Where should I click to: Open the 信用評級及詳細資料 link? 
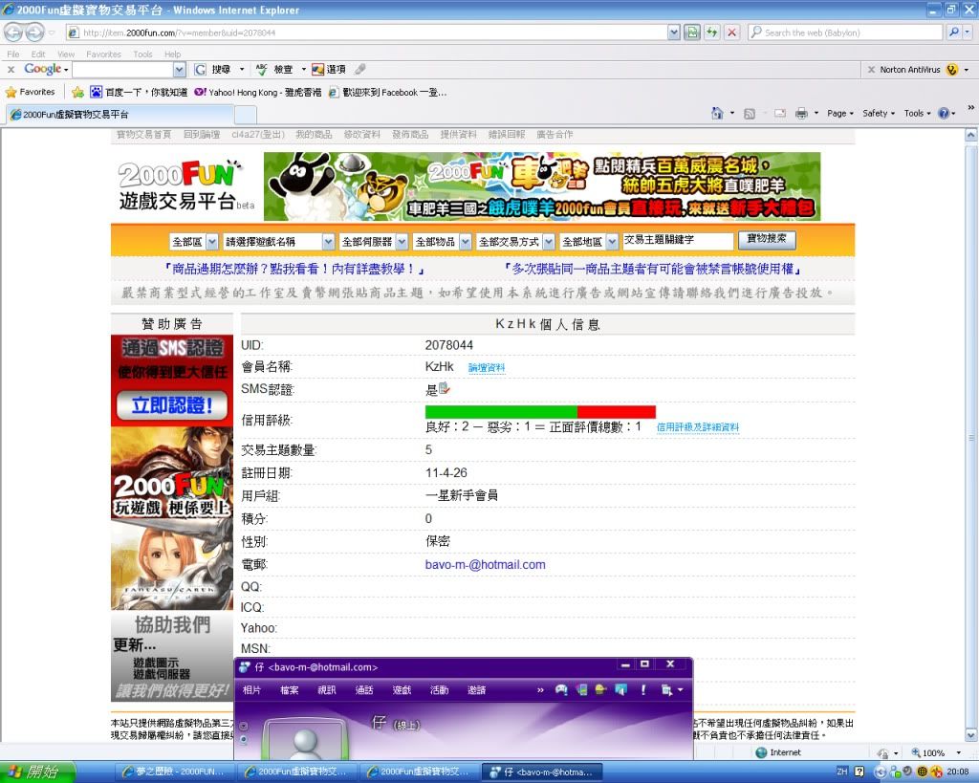[698, 427]
